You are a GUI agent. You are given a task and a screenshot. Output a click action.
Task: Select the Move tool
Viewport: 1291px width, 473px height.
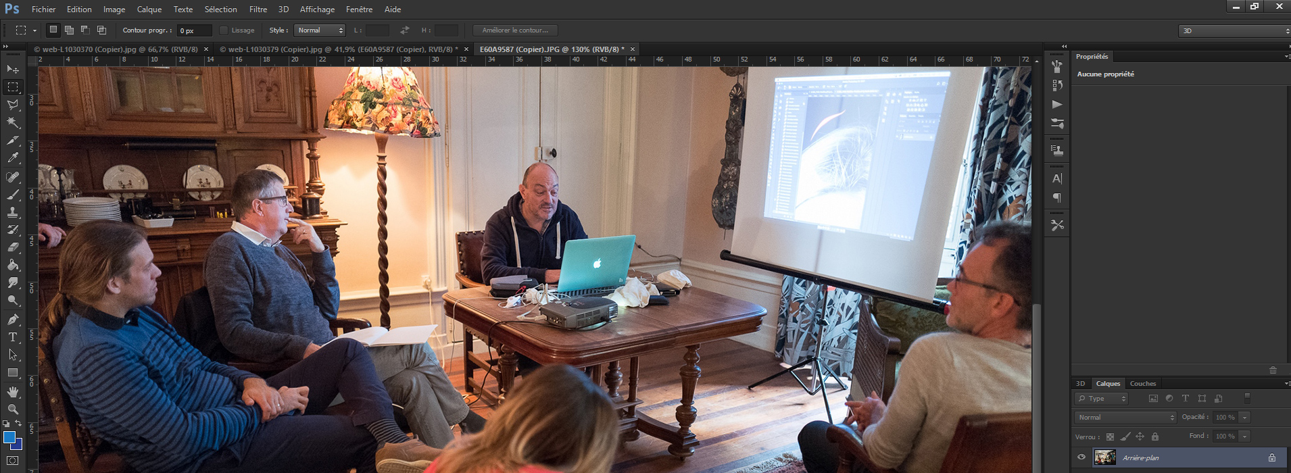click(13, 70)
